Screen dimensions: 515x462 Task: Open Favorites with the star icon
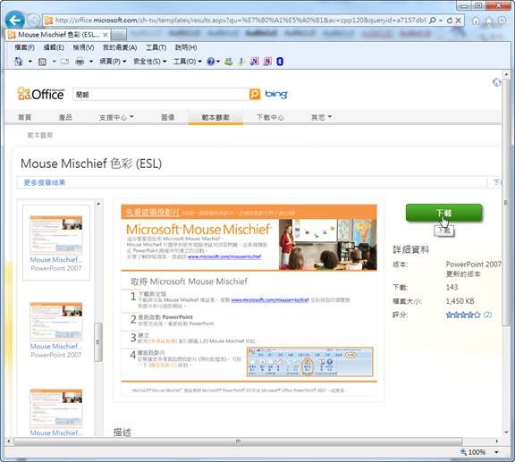point(489,21)
